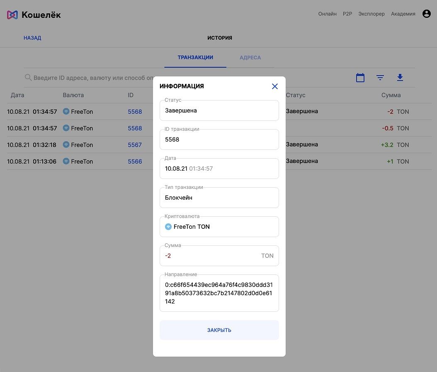Close the Информация dialog with the X icon
Screen dimensions: 437x372
tap(274, 86)
